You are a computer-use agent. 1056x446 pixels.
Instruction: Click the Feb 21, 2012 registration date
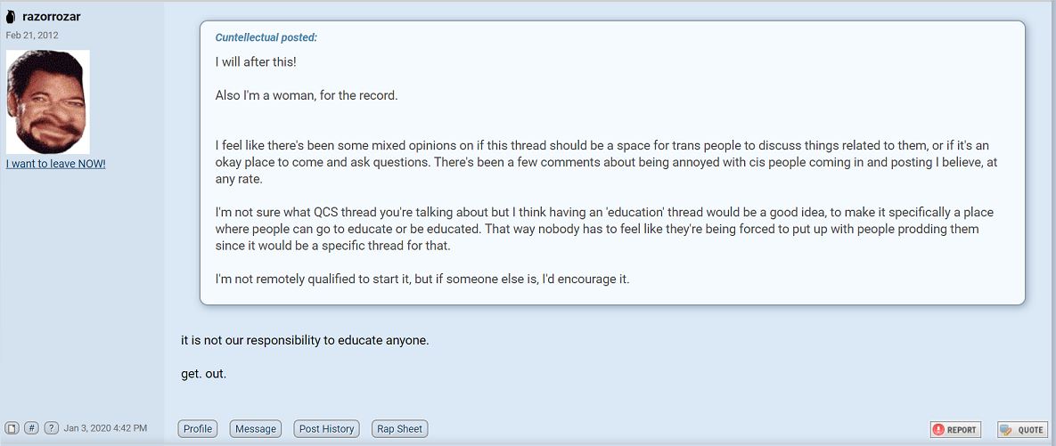coord(32,35)
